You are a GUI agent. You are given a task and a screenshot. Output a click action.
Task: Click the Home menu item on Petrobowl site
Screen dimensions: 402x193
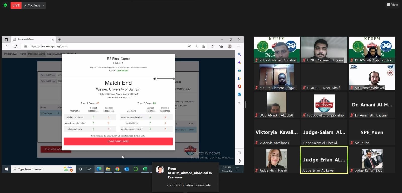(x=23, y=54)
